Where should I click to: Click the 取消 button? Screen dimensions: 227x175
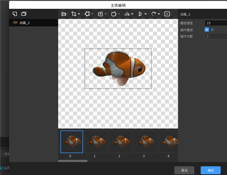[x=184, y=170]
